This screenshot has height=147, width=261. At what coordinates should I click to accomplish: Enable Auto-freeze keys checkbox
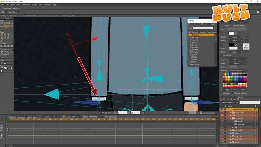coord(103,117)
